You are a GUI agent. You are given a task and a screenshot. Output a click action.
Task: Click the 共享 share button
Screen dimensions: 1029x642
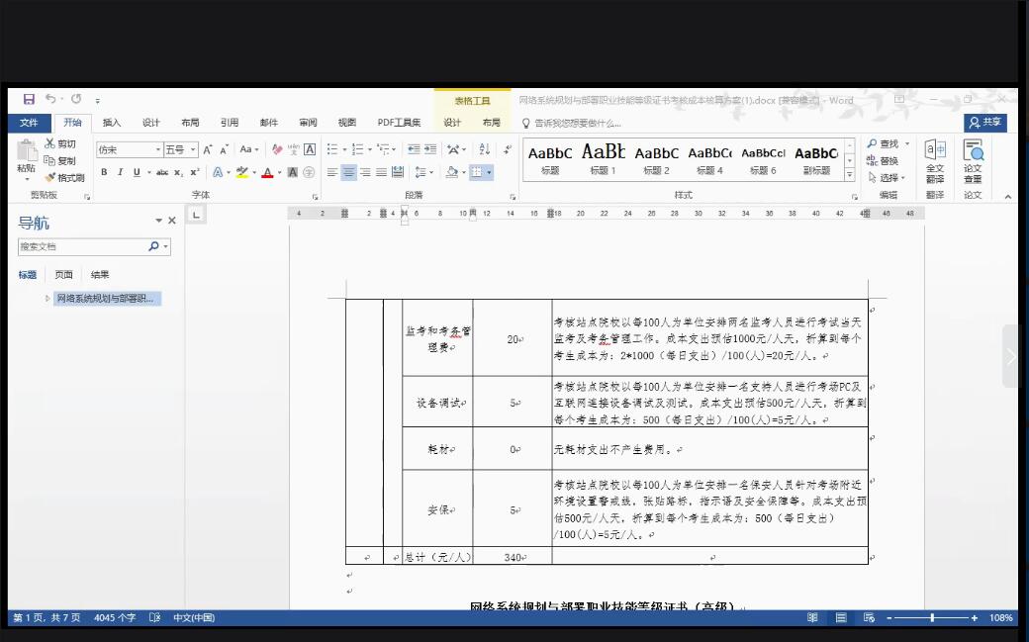tap(985, 123)
